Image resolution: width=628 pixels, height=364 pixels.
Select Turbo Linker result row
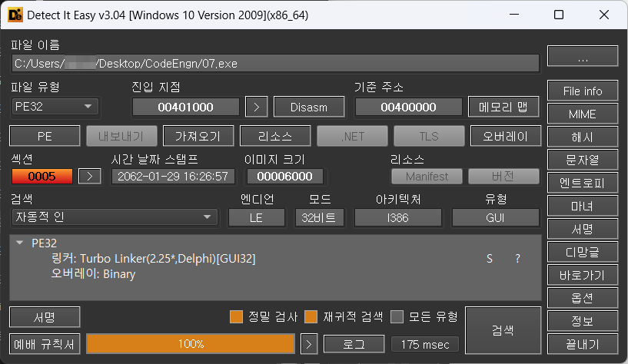pos(154,259)
